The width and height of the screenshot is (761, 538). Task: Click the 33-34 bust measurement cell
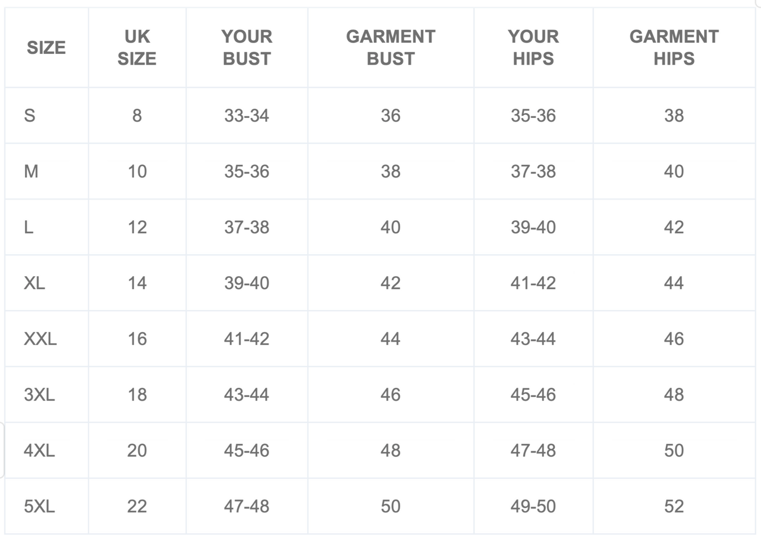(247, 115)
